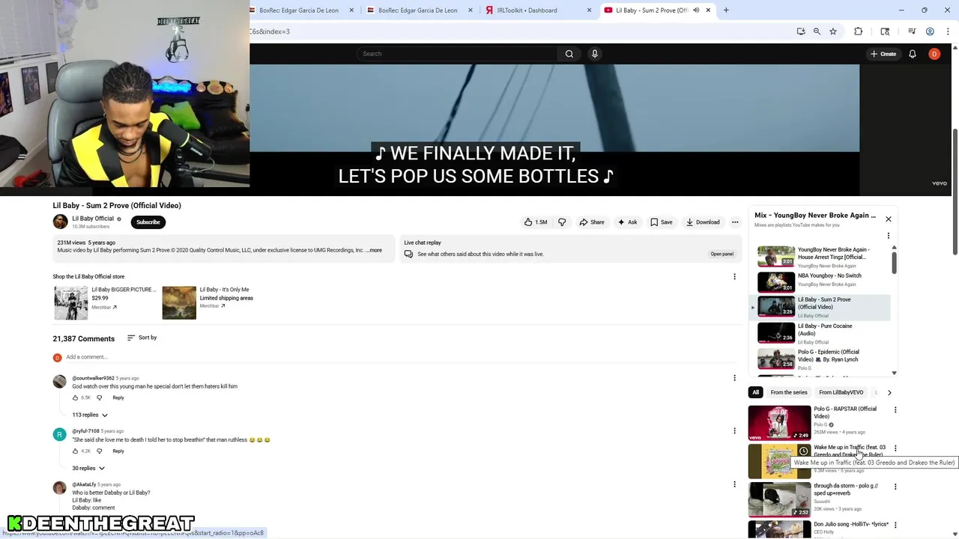Viewport: 959px width, 539px height.
Task: Open the Chrome profile icon
Action: click(930, 31)
